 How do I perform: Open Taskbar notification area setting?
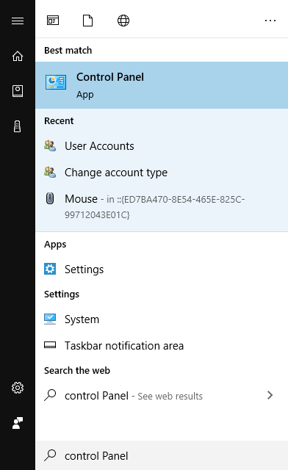162,346
